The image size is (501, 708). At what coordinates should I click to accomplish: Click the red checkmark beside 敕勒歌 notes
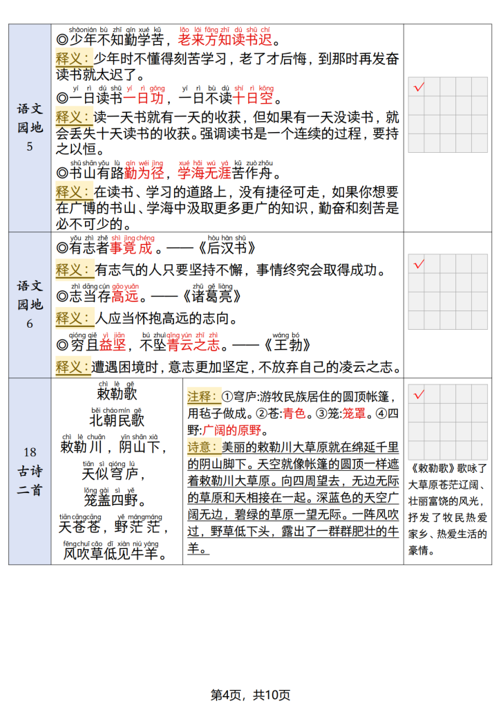[417, 394]
